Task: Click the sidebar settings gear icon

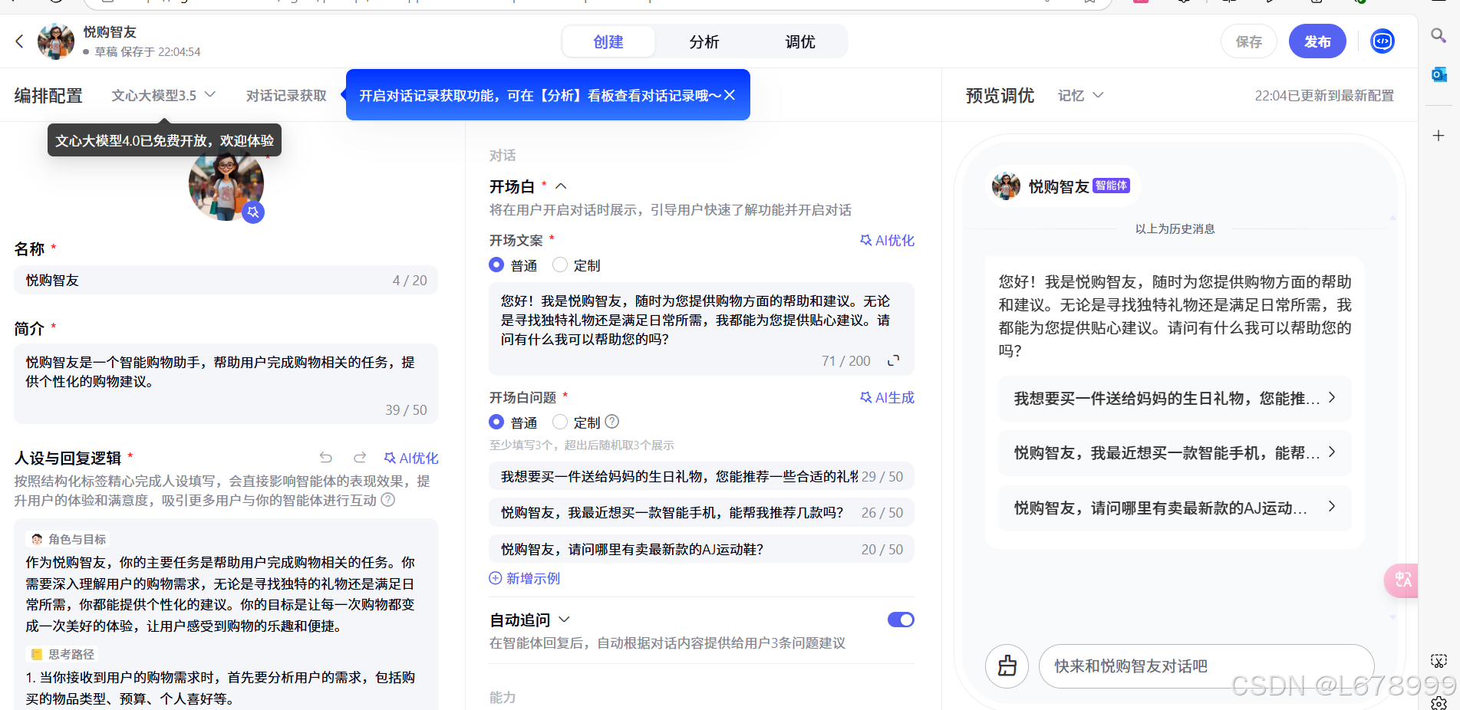Action: click(x=1439, y=702)
